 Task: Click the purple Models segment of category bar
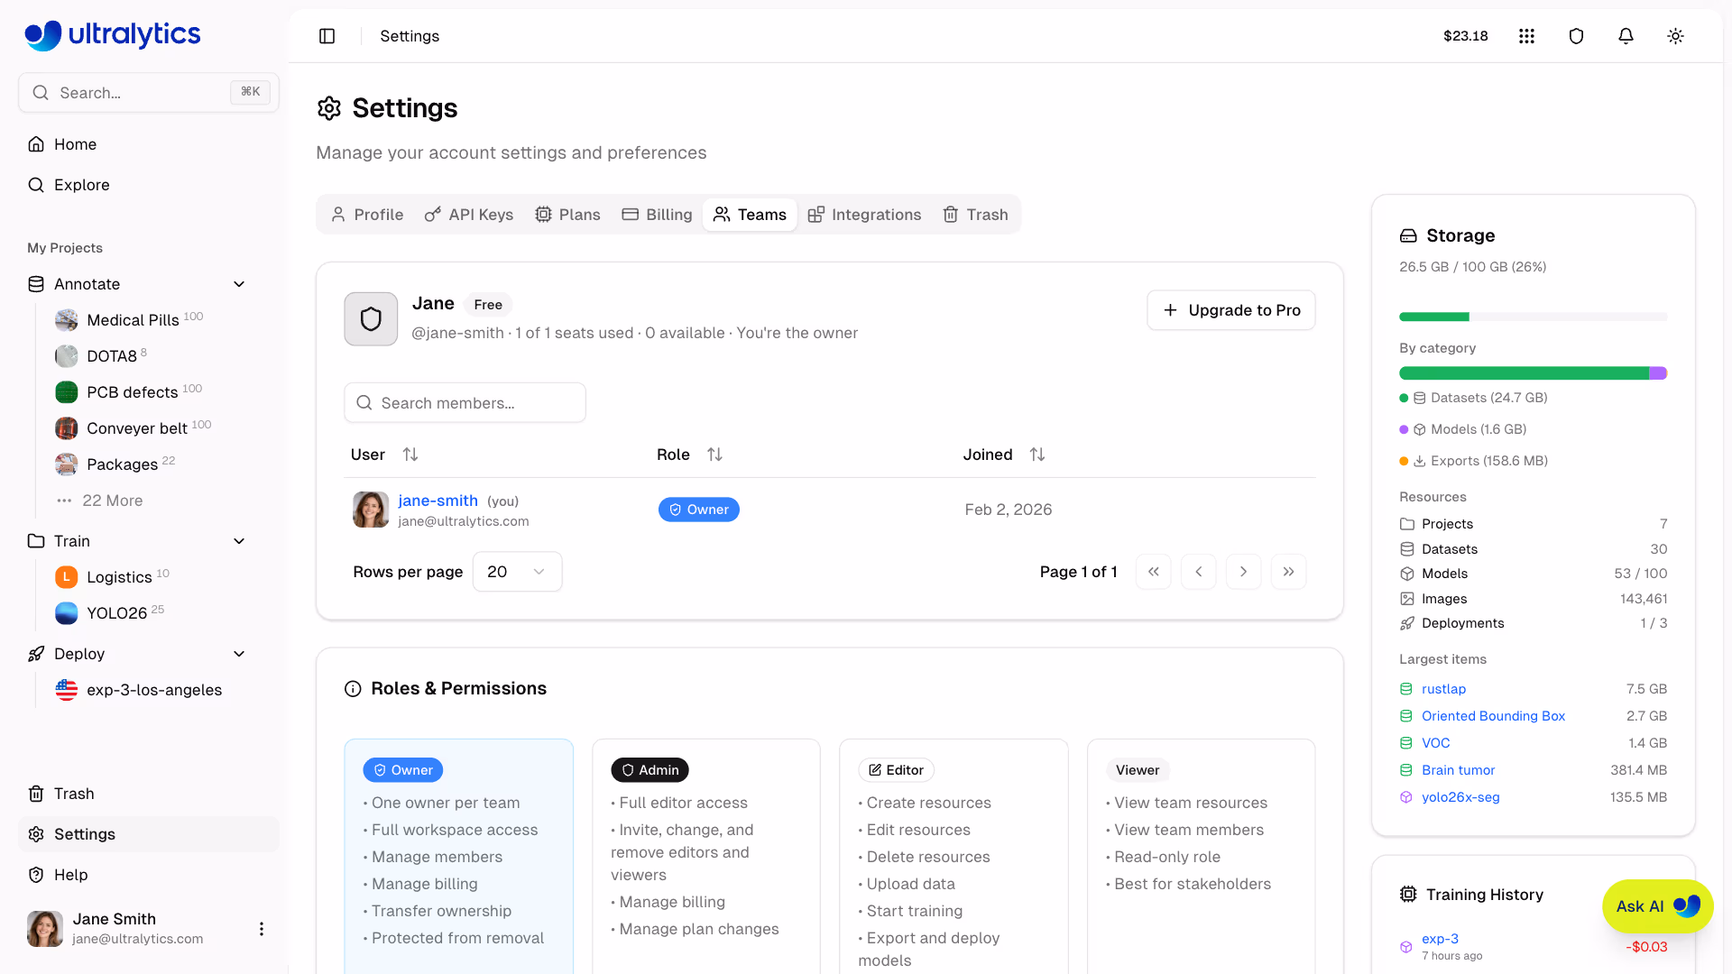tap(1658, 373)
